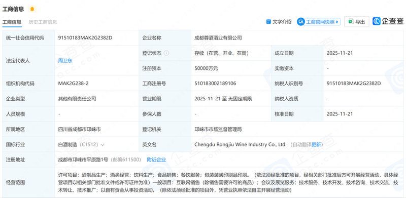Select region 四川省成都市邛崃市
Screen dimensions: 406x198
tap(80, 129)
